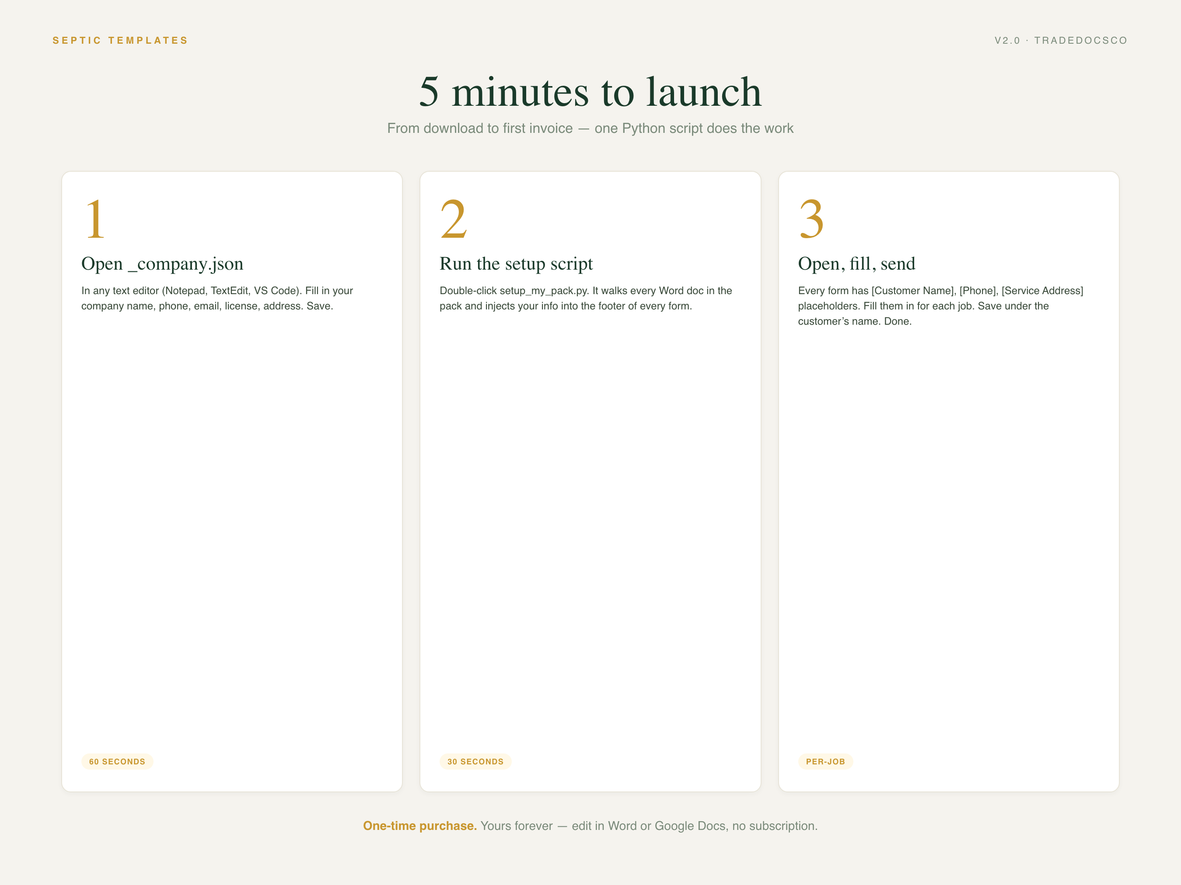Click the text editor instructions in step 1

coord(217,298)
